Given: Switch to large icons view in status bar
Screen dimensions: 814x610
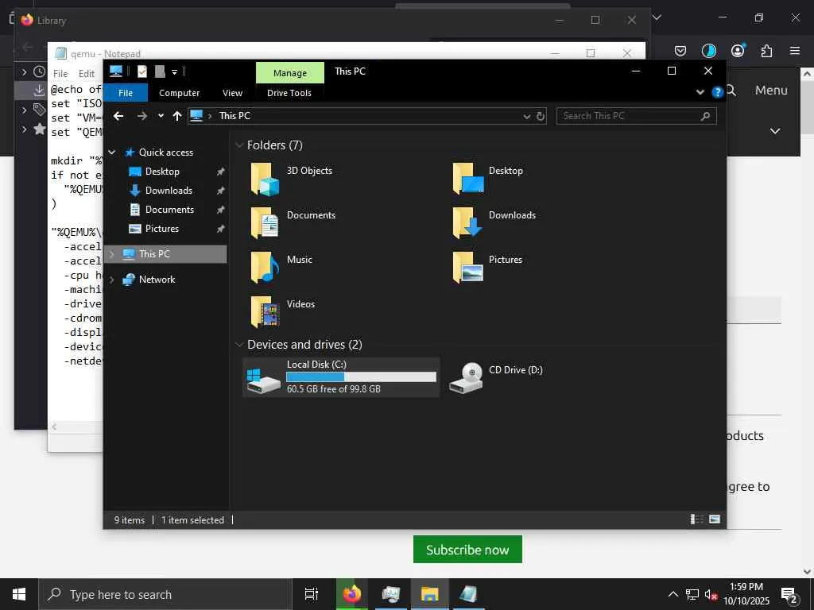Looking at the screenshot, I should pyautogui.click(x=715, y=519).
